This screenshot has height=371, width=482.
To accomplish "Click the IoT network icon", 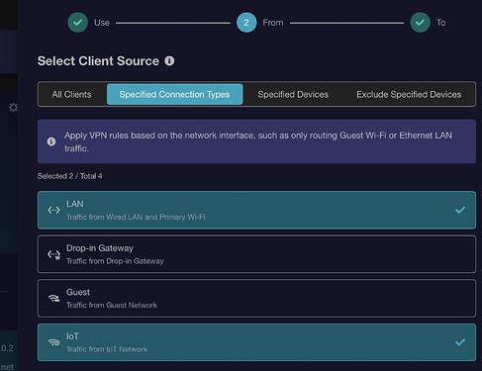I will [x=53, y=342].
